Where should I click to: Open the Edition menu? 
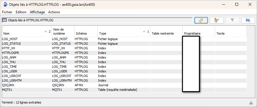21,12
